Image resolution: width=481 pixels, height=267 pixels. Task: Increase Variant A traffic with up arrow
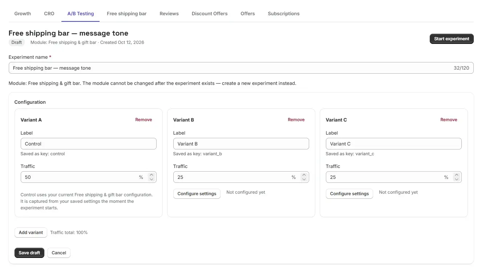(x=151, y=175)
